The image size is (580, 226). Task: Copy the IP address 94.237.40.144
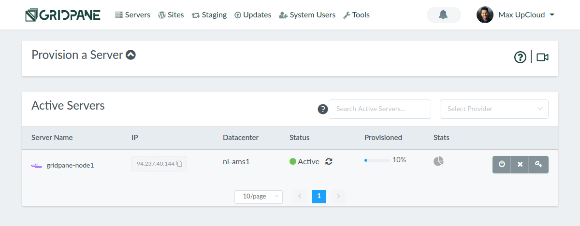(179, 164)
